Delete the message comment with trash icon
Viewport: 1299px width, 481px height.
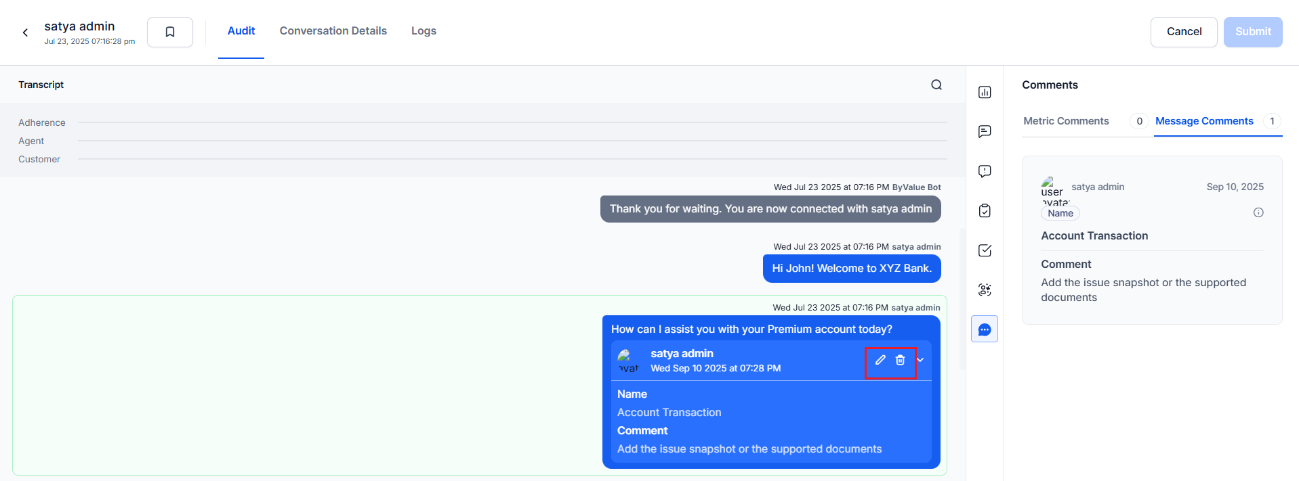(x=900, y=360)
